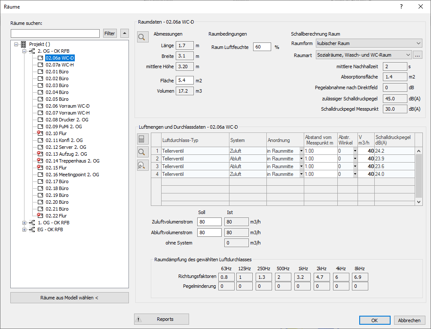Click the Länge field showing 1.7
The image size is (431, 329).
pyautogui.click(x=184, y=45)
